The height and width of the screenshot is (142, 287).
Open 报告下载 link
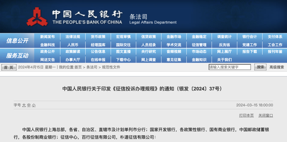[x=250, y=51]
